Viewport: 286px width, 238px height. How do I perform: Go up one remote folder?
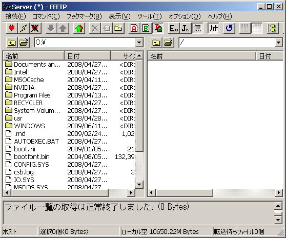pos(156,43)
